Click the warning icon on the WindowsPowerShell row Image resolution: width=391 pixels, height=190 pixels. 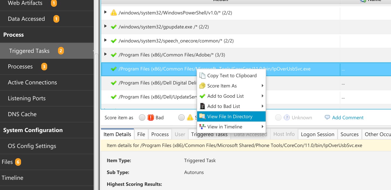tap(114, 12)
